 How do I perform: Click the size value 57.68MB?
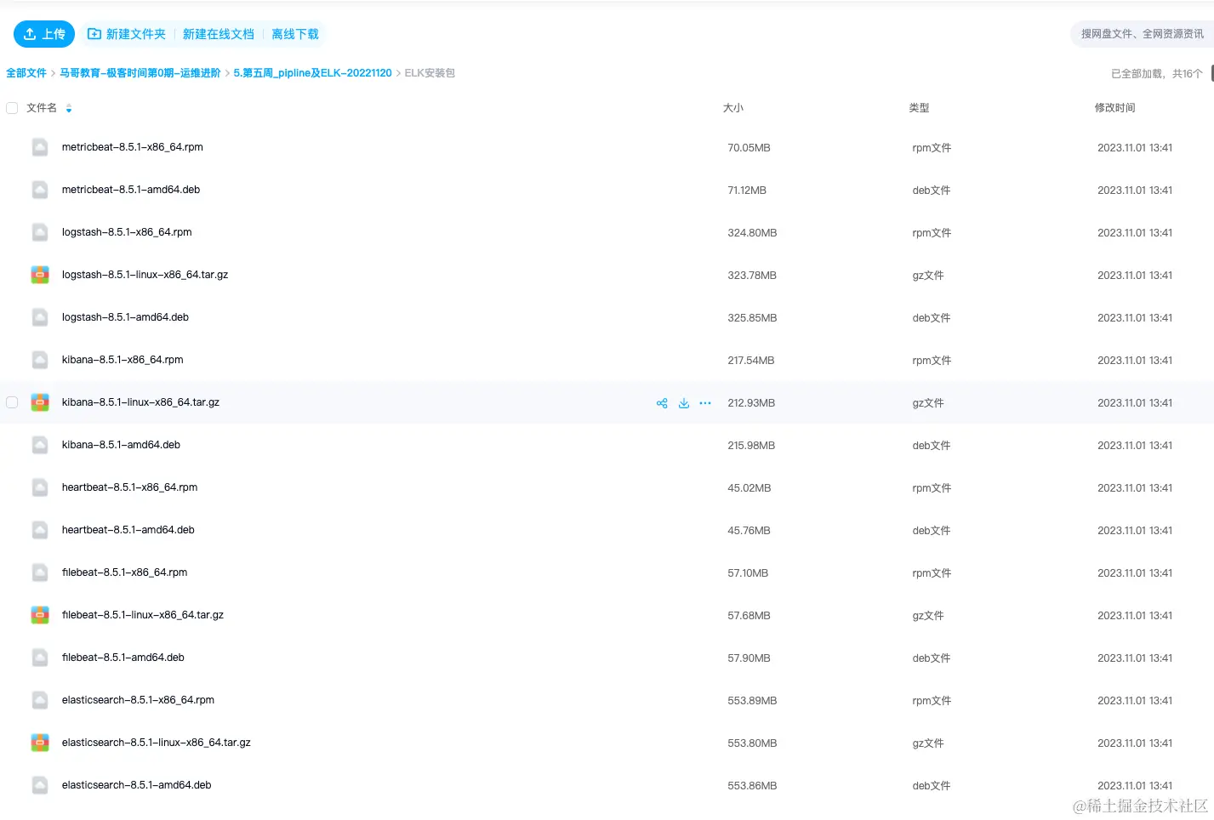tap(749, 616)
